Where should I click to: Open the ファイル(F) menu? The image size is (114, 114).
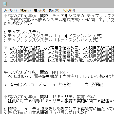pyautogui.click(x=10, y=10)
